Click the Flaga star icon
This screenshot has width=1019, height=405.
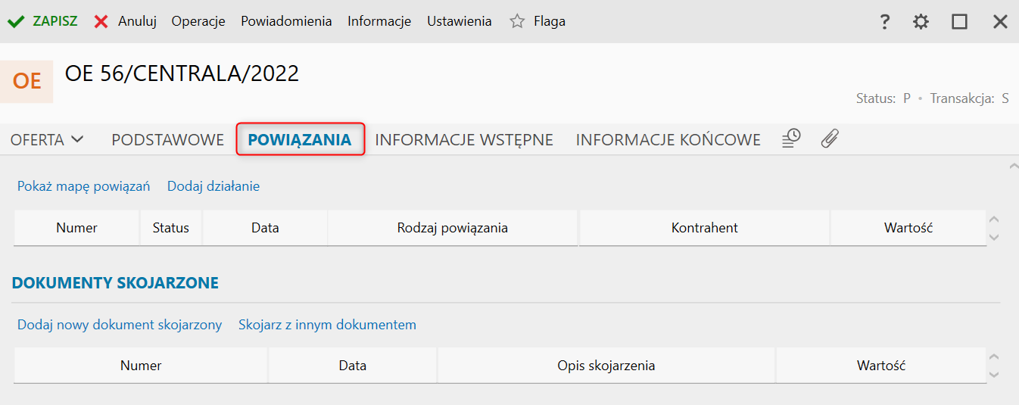[x=517, y=21]
